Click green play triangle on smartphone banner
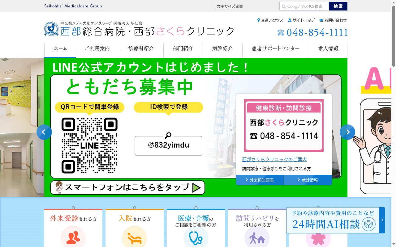396x247 pixels. (x=196, y=188)
